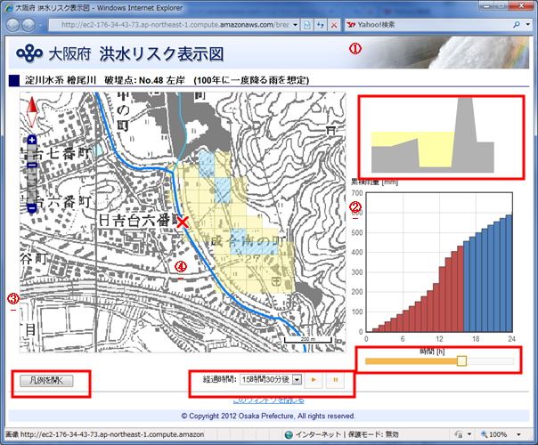
Task: Expand the address bar history dropdown
Action: tap(296, 25)
